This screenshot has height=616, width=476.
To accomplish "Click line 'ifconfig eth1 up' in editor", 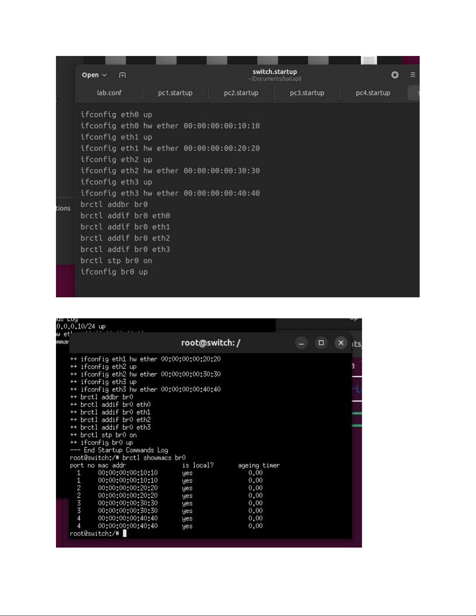I will [116, 137].
